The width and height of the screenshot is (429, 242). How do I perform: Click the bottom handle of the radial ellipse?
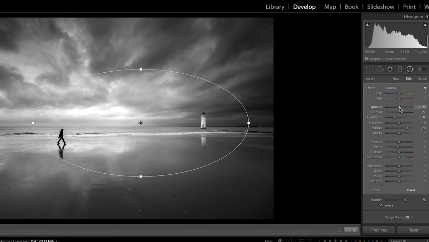(x=141, y=176)
